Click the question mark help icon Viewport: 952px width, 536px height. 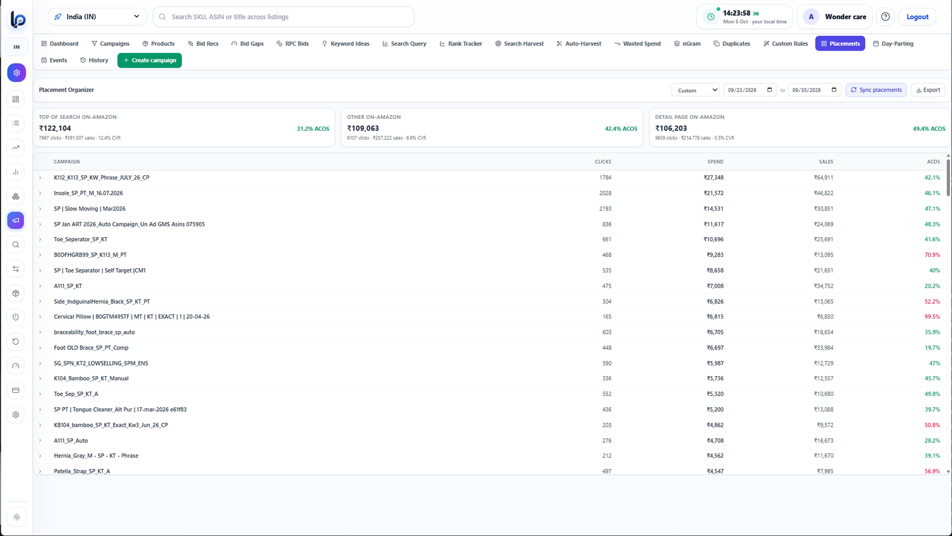click(885, 17)
